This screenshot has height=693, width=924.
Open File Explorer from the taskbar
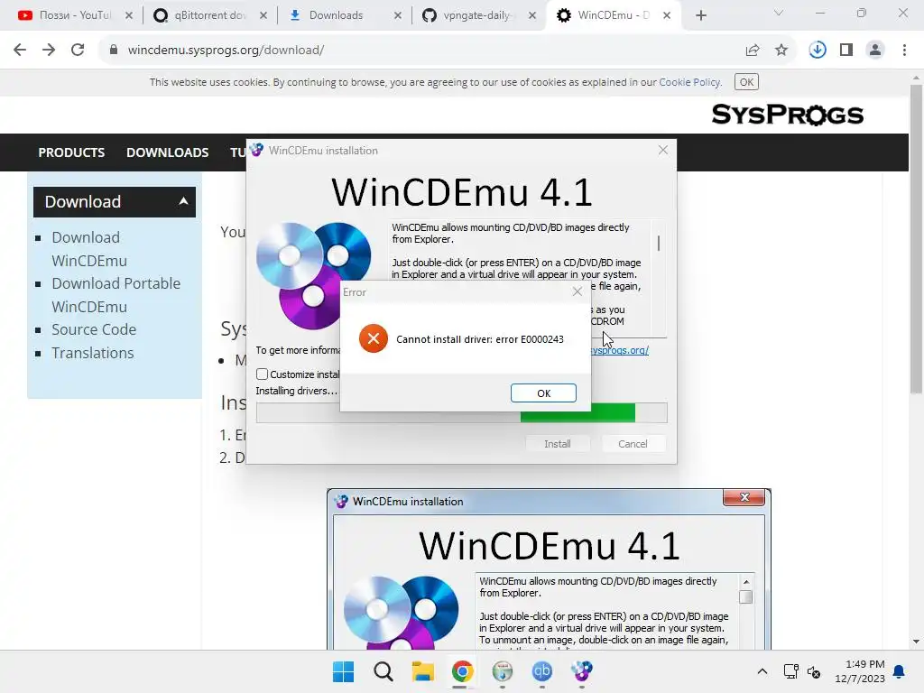(422, 671)
